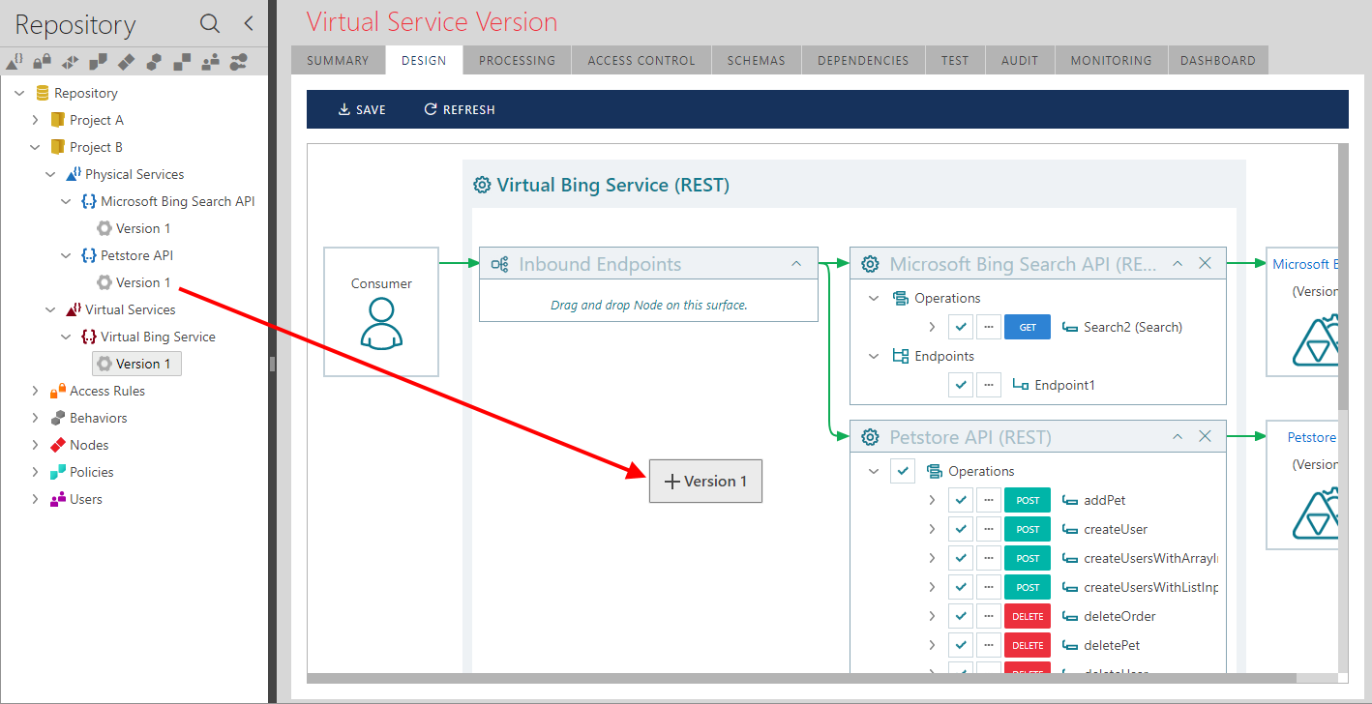The image size is (1372, 704).
Task: Click the Endpoints icon in the Bing Search API box
Action: coord(901,356)
